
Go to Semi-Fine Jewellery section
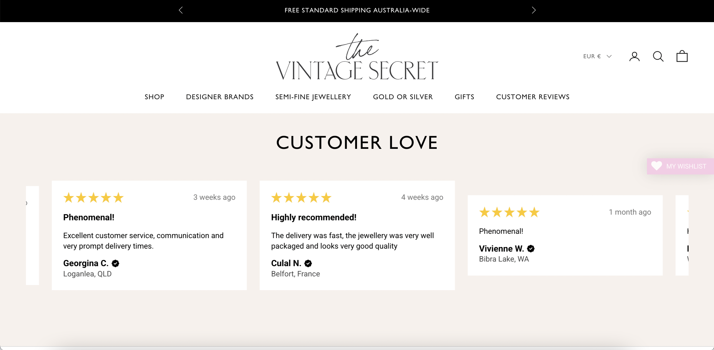coord(313,97)
